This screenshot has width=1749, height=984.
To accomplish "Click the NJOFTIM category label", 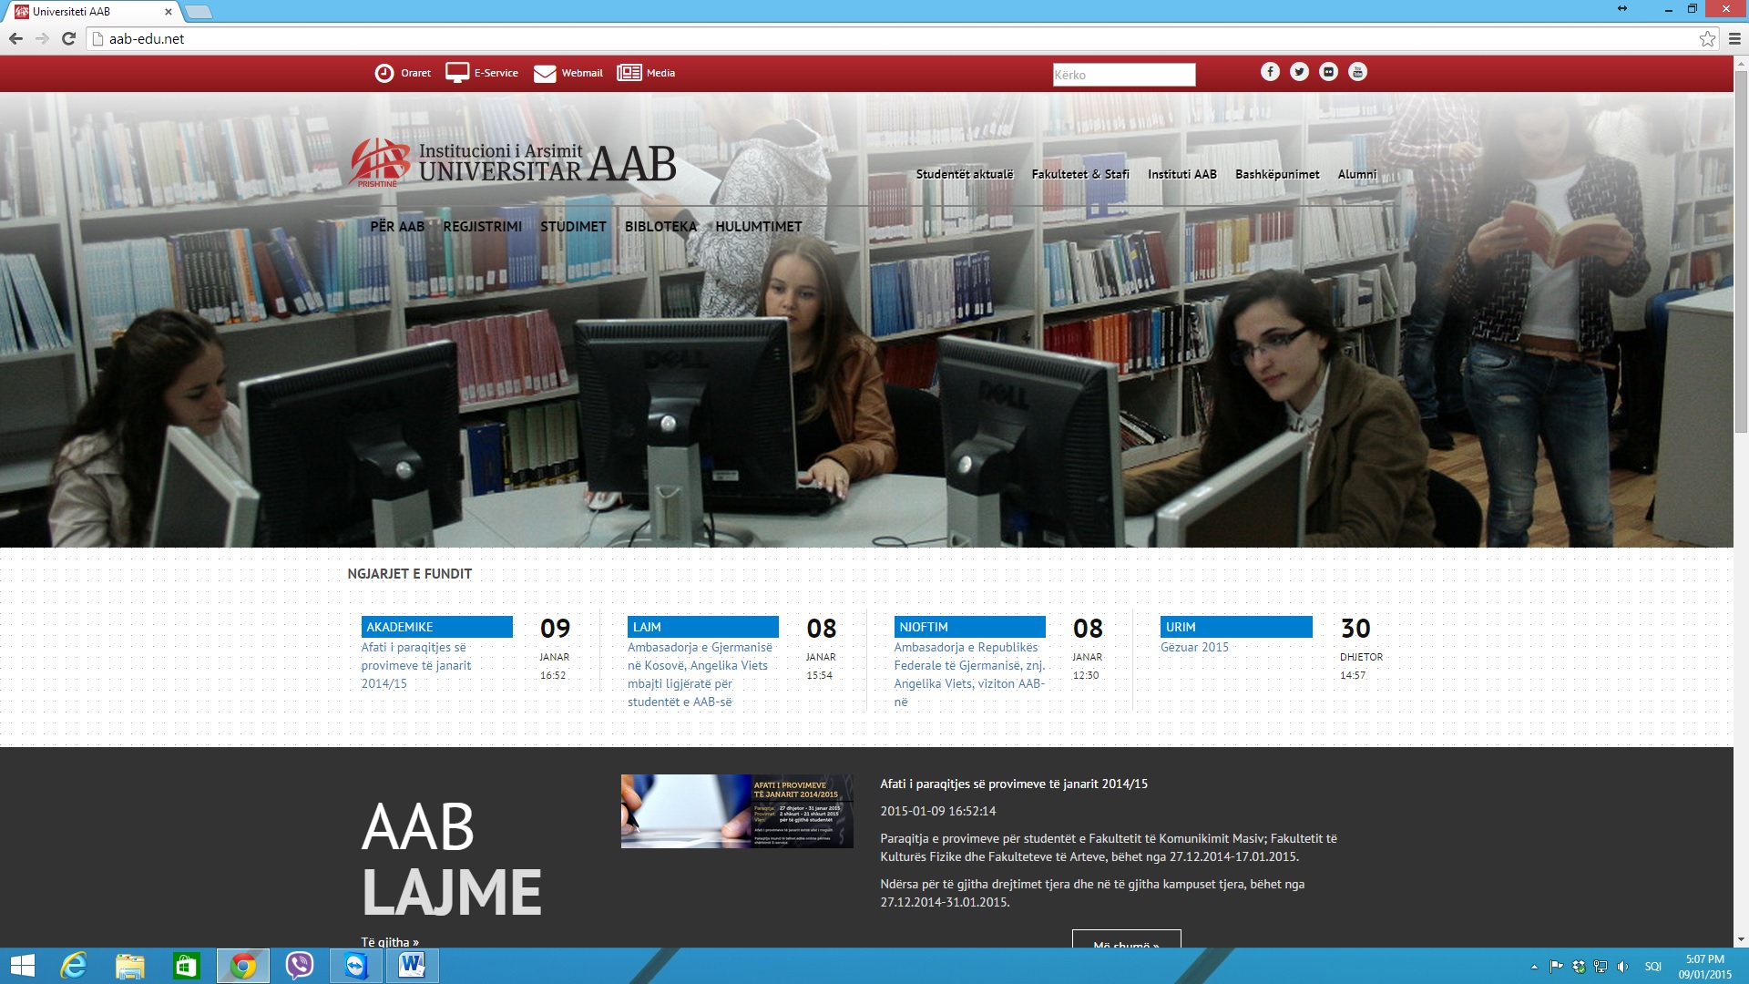I will pyautogui.click(x=969, y=627).
